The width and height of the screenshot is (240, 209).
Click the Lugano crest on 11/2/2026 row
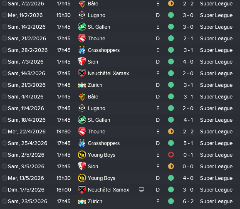tap(82, 15)
